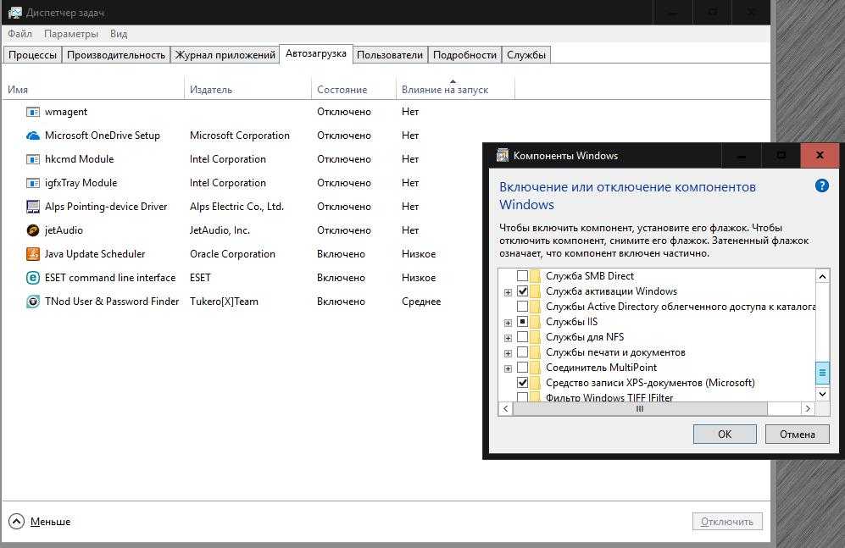
Task: Open help with the blue question mark icon
Action: coord(821,186)
